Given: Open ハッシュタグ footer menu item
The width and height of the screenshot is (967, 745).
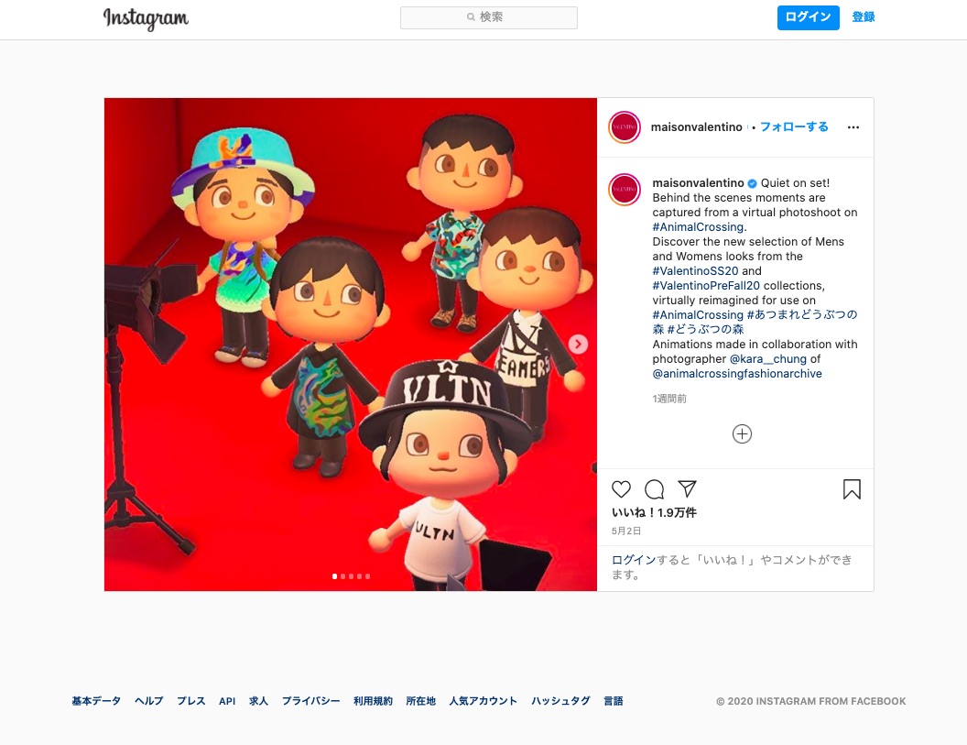Looking at the screenshot, I should [x=560, y=701].
